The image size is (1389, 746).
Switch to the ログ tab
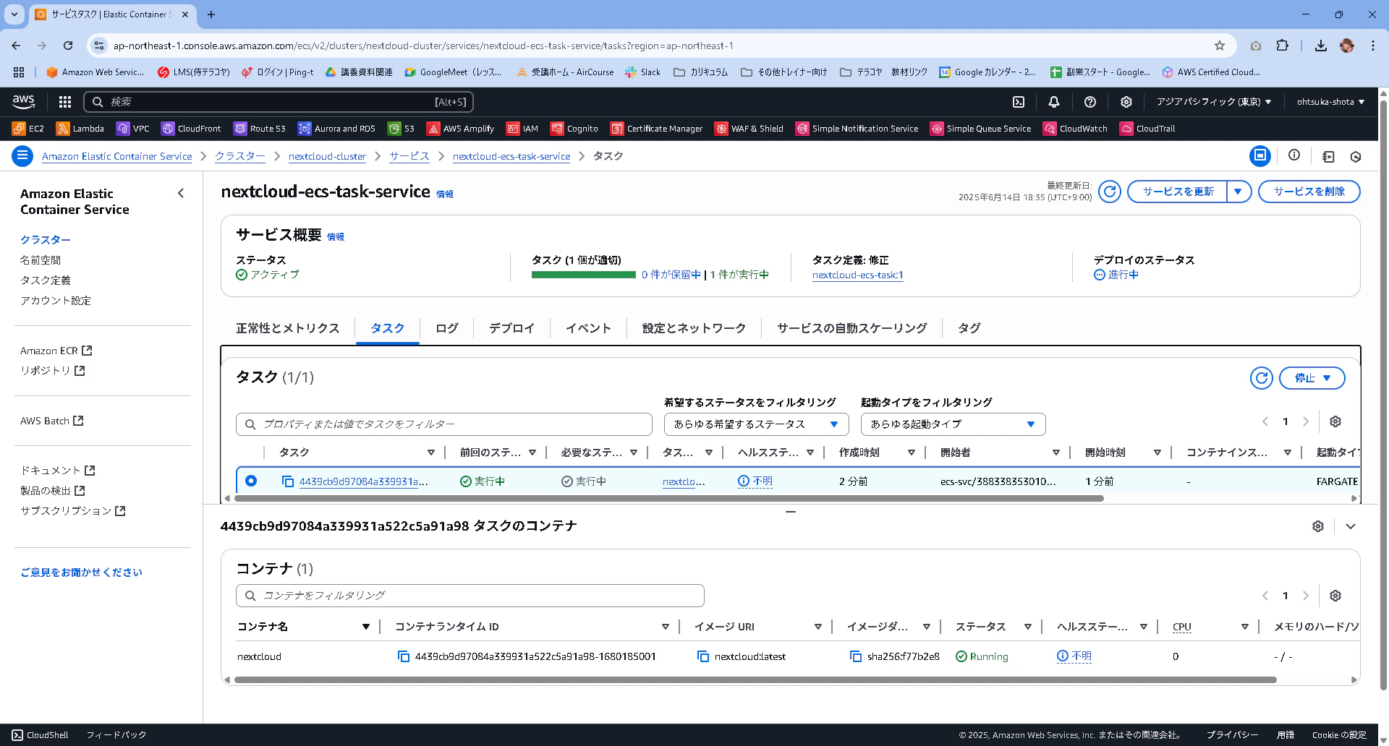point(447,328)
